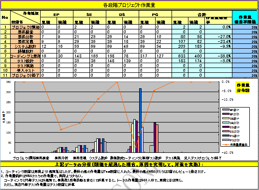Select the 各段階プロジェクト作業量 title cell
Screen dimensions: 259x190
point(129,5)
